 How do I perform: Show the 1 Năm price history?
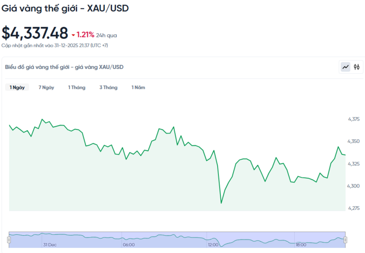coord(138,87)
